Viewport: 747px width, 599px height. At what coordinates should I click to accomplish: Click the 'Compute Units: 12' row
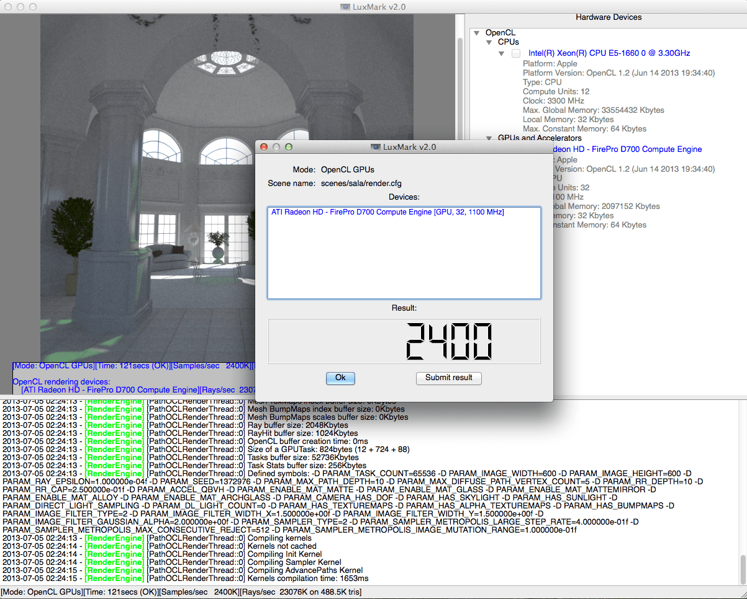[556, 92]
